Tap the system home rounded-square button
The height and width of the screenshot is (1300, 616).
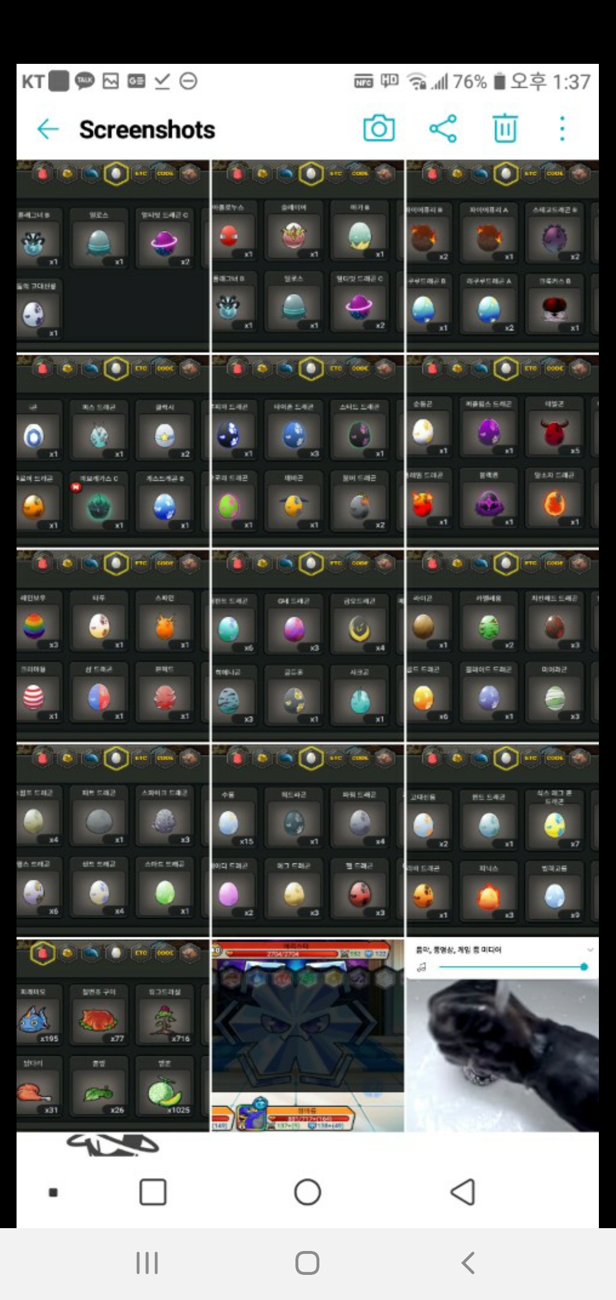307,1263
